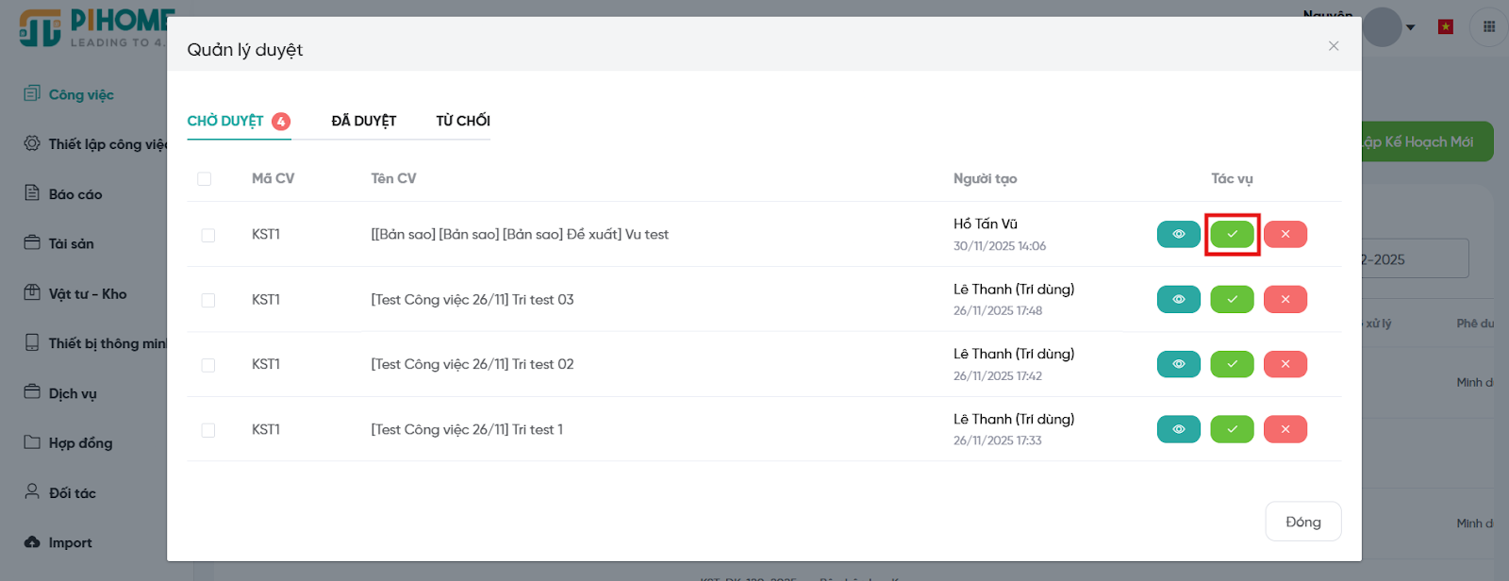This screenshot has width=1509, height=581.
Task: Approve the Tri test 1 task
Action: pyautogui.click(x=1232, y=429)
